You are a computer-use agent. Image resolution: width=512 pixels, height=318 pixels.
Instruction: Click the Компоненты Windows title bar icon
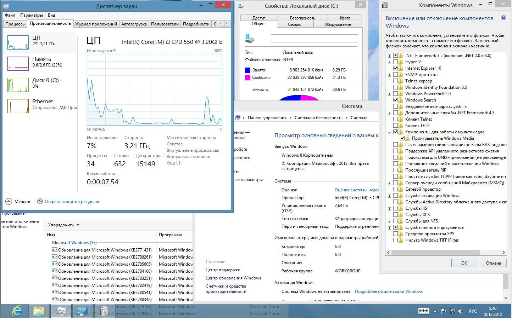385,5
